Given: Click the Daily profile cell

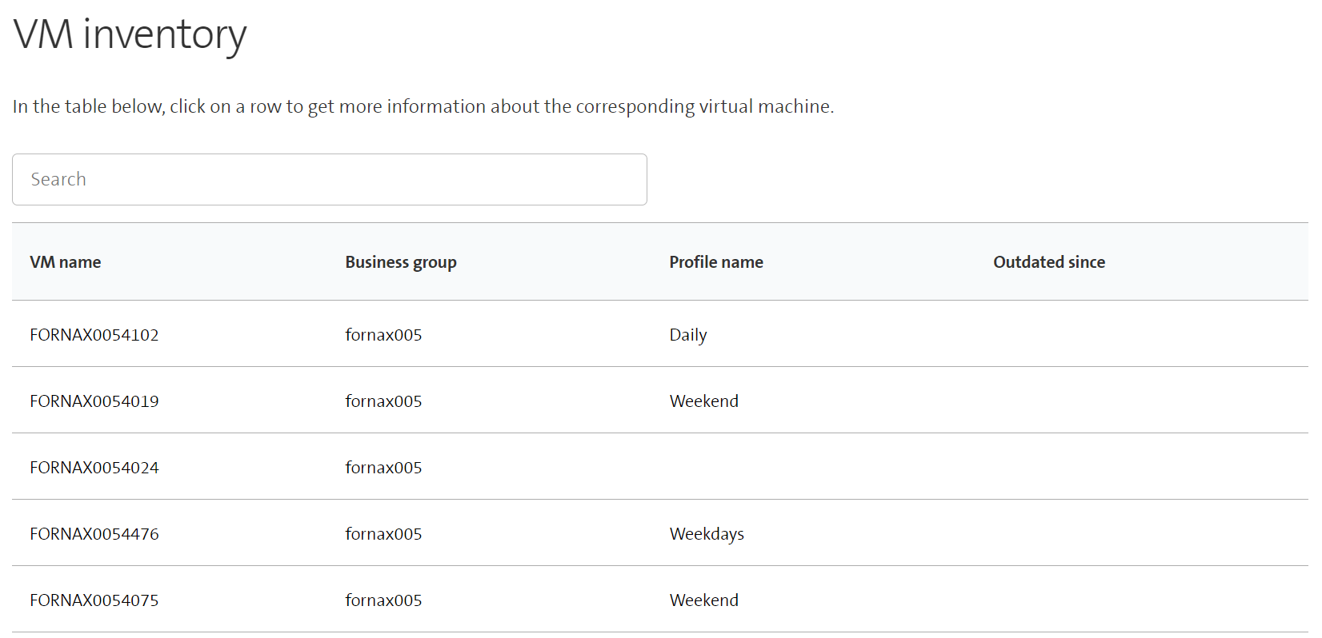Looking at the screenshot, I should (x=687, y=335).
